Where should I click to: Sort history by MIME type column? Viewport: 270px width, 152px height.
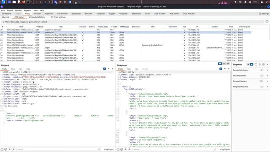(x=124, y=27)
